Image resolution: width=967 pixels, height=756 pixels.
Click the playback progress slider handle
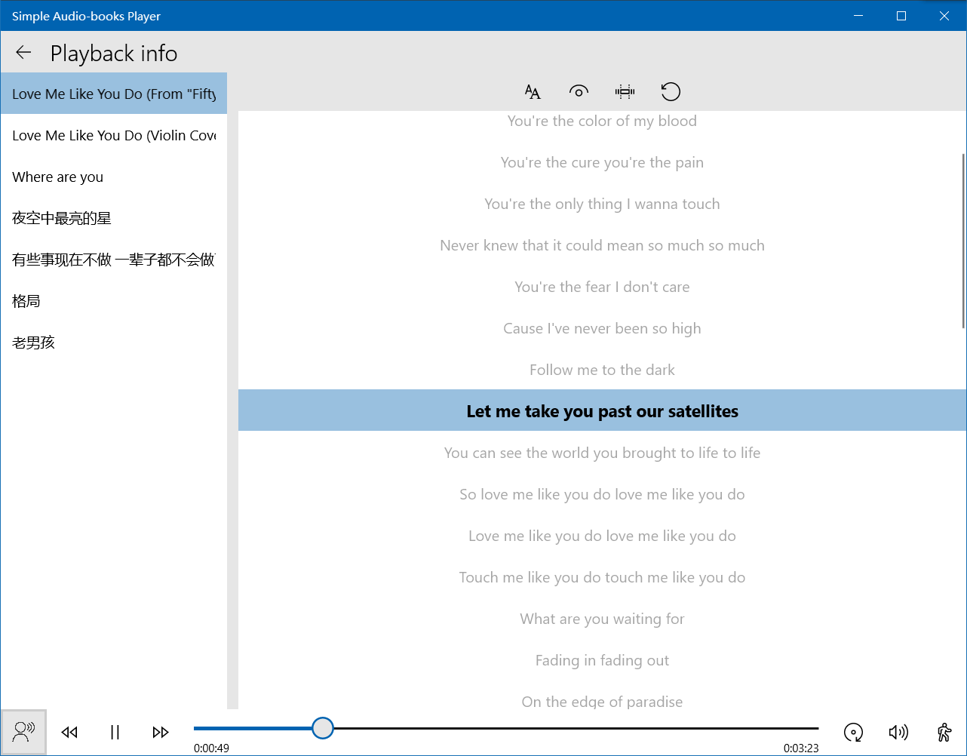coord(323,728)
